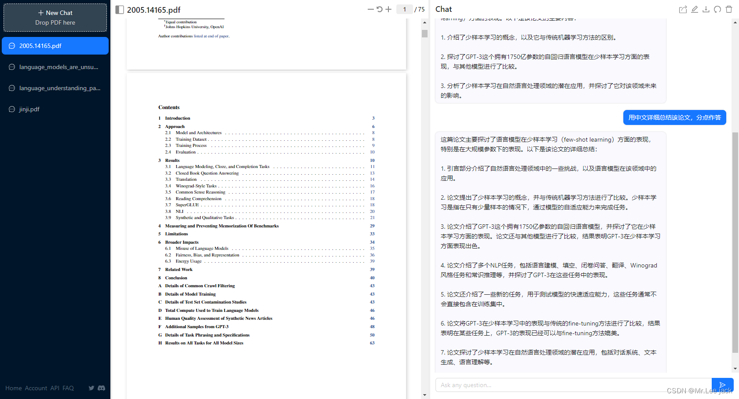Open 'Energy Usage' contents entry
Viewport: 739px width, 399px height.
click(189, 261)
